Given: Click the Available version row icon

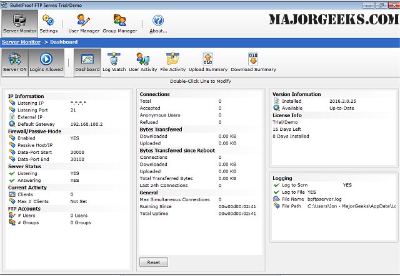Looking at the screenshot, I should (x=276, y=108).
